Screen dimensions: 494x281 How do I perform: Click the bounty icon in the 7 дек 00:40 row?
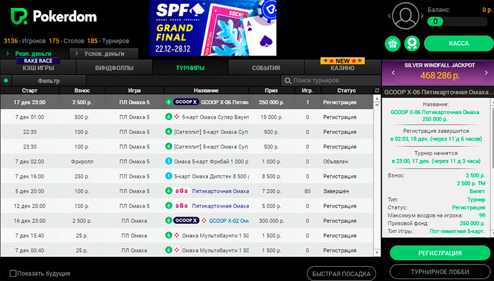click(x=177, y=250)
